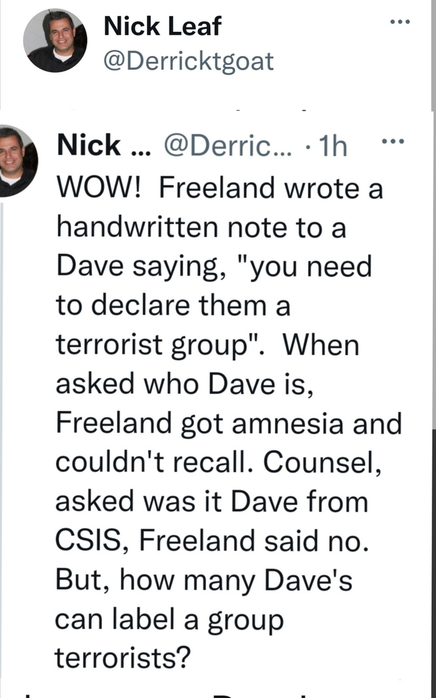The height and width of the screenshot is (698, 436).
Task: Open the Nick Leaf display name in header
Action: pyautogui.click(x=162, y=26)
